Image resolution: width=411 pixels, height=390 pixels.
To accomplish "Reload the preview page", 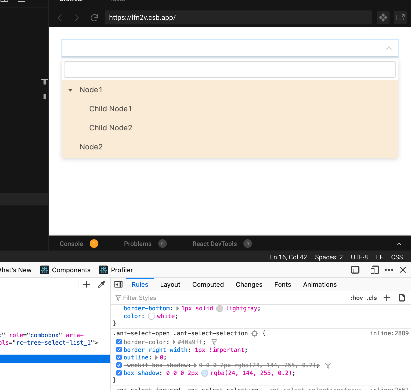I will click(94, 17).
